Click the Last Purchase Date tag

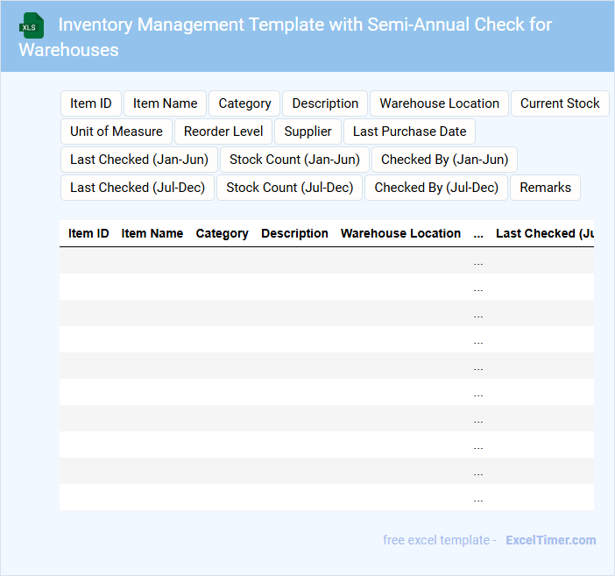409,132
